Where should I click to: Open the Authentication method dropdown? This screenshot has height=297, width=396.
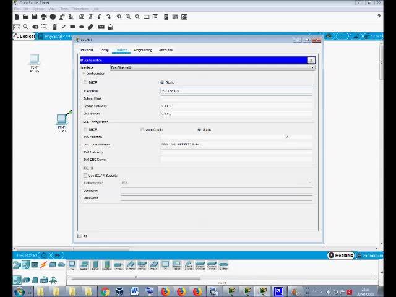click(217, 183)
